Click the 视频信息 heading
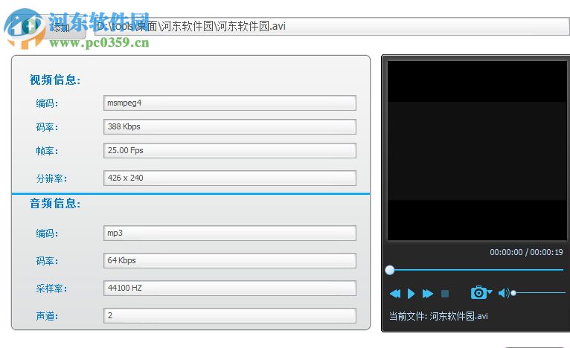 pyautogui.click(x=55, y=80)
